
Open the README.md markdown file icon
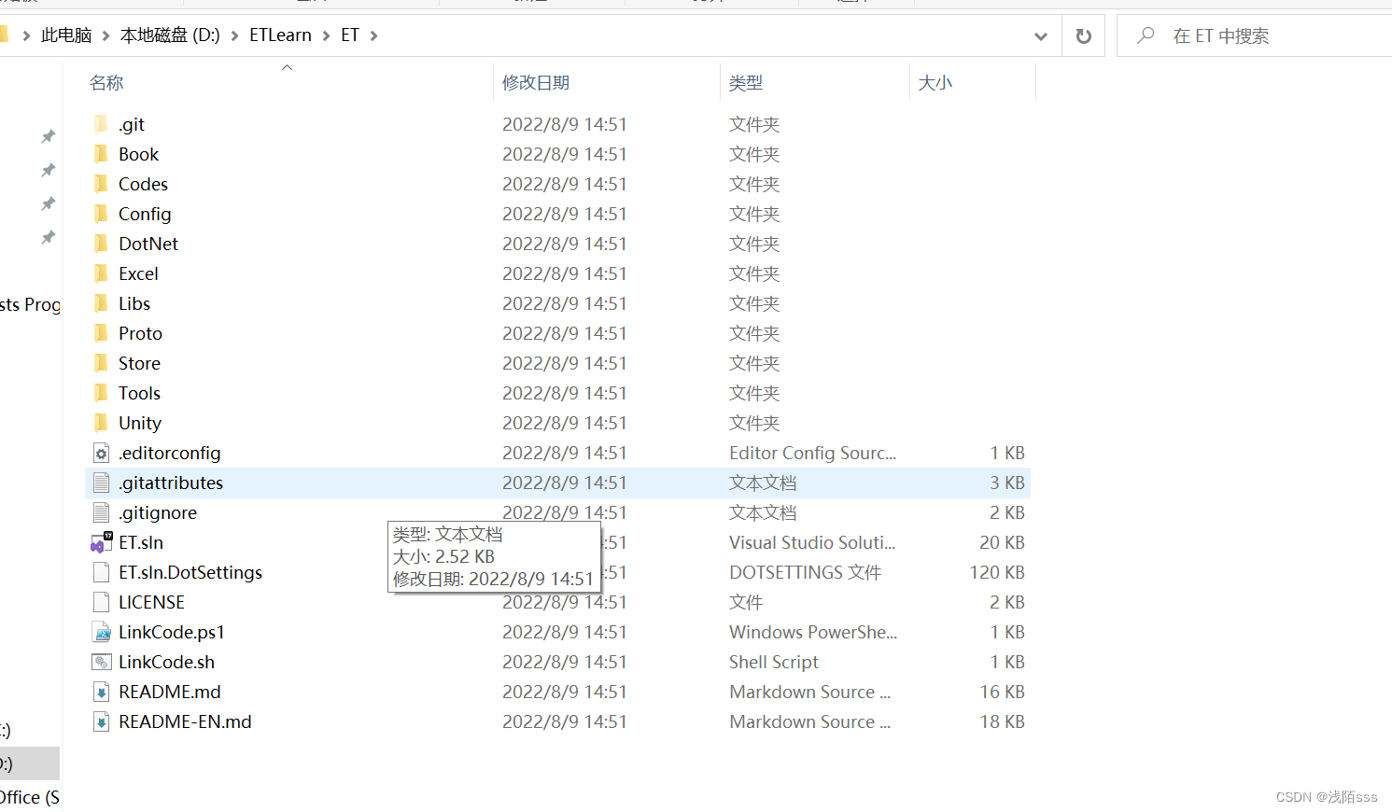click(101, 692)
